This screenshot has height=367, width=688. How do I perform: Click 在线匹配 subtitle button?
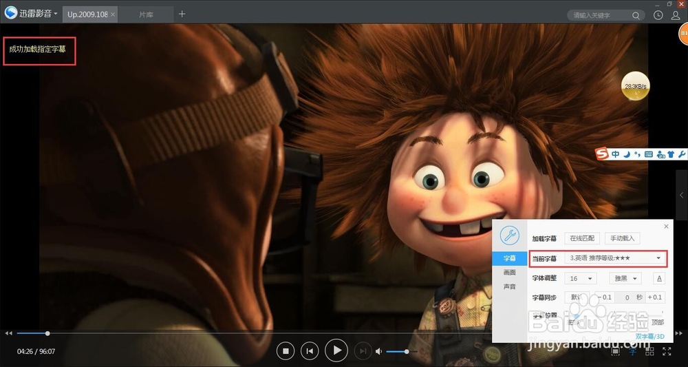click(582, 238)
